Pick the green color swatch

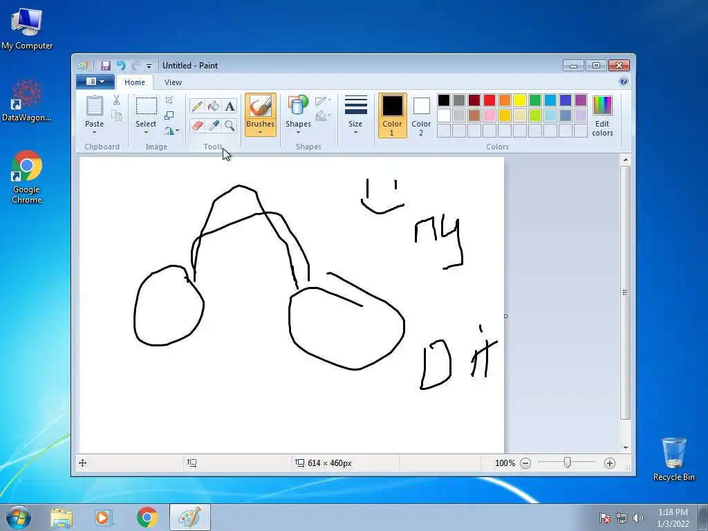(535, 100)
